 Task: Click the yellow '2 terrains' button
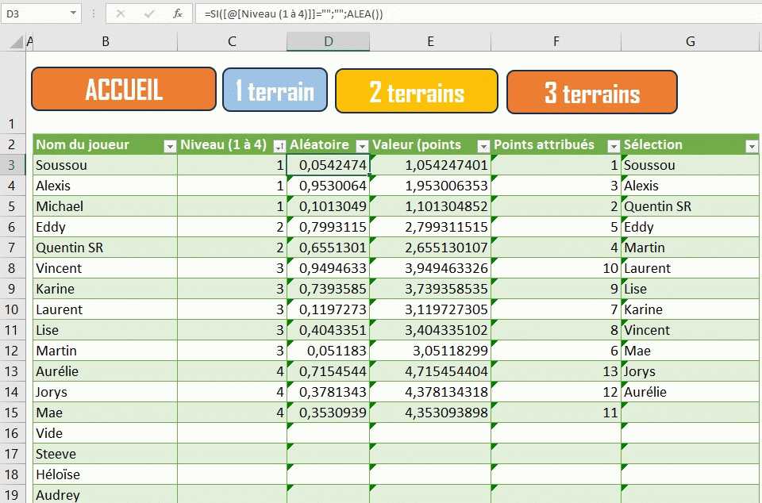click(x=417, y=91)
